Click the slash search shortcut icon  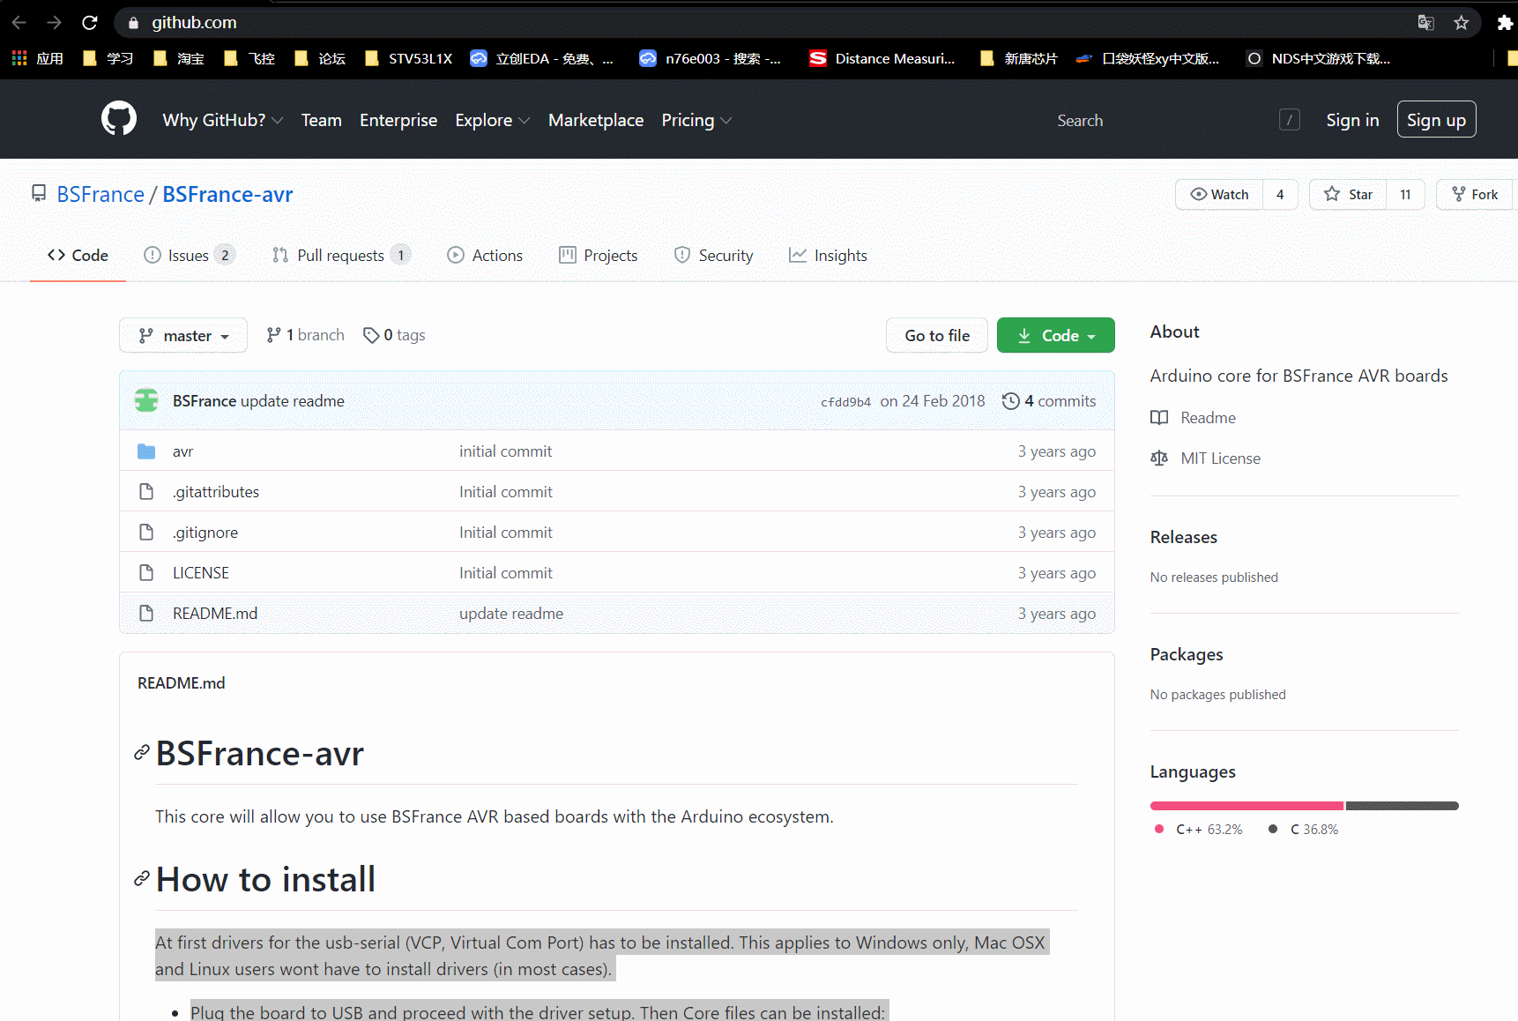point(1290,120)
